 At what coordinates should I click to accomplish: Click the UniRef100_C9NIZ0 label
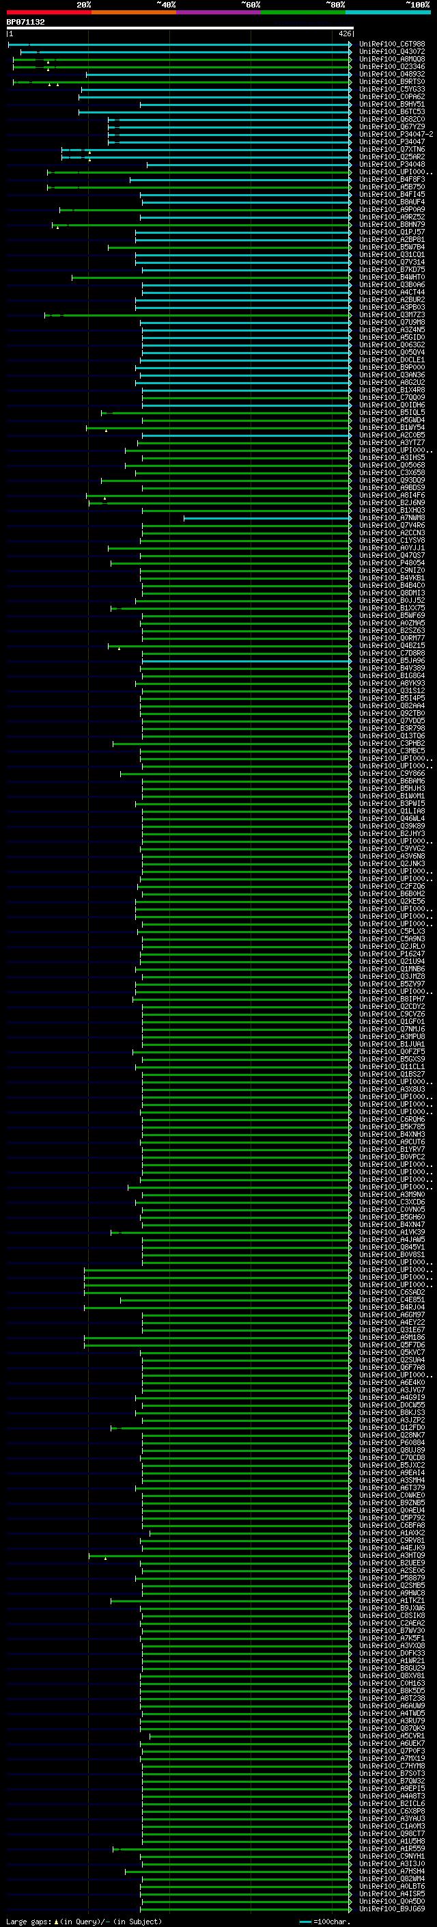click(x=392, y=571)
